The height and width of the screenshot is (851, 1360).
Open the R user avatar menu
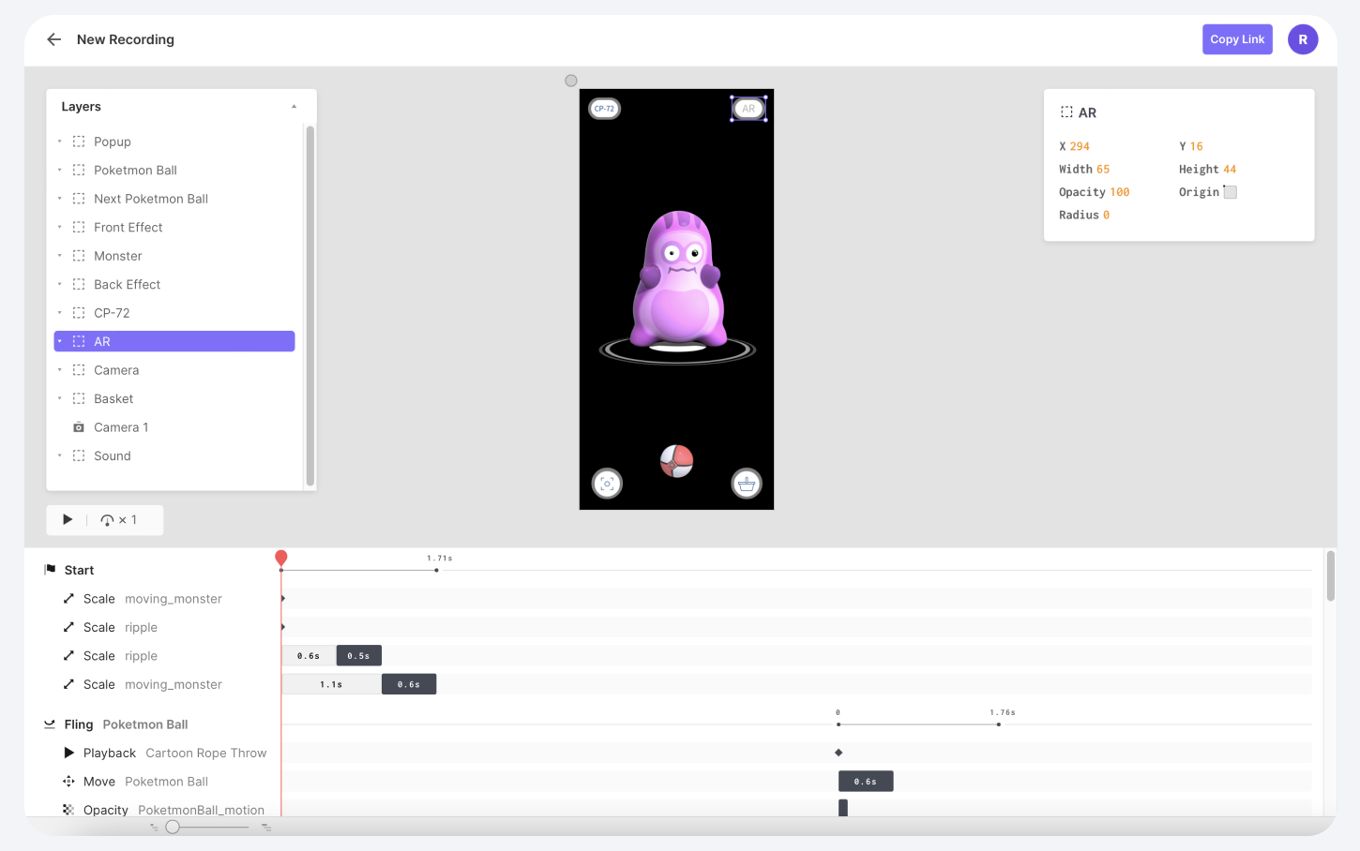1303,39
